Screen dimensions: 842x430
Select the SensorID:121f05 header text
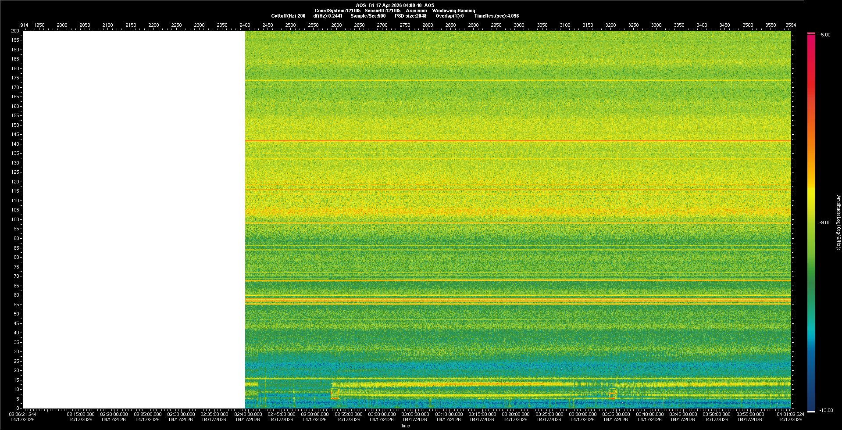pos(382,11)
